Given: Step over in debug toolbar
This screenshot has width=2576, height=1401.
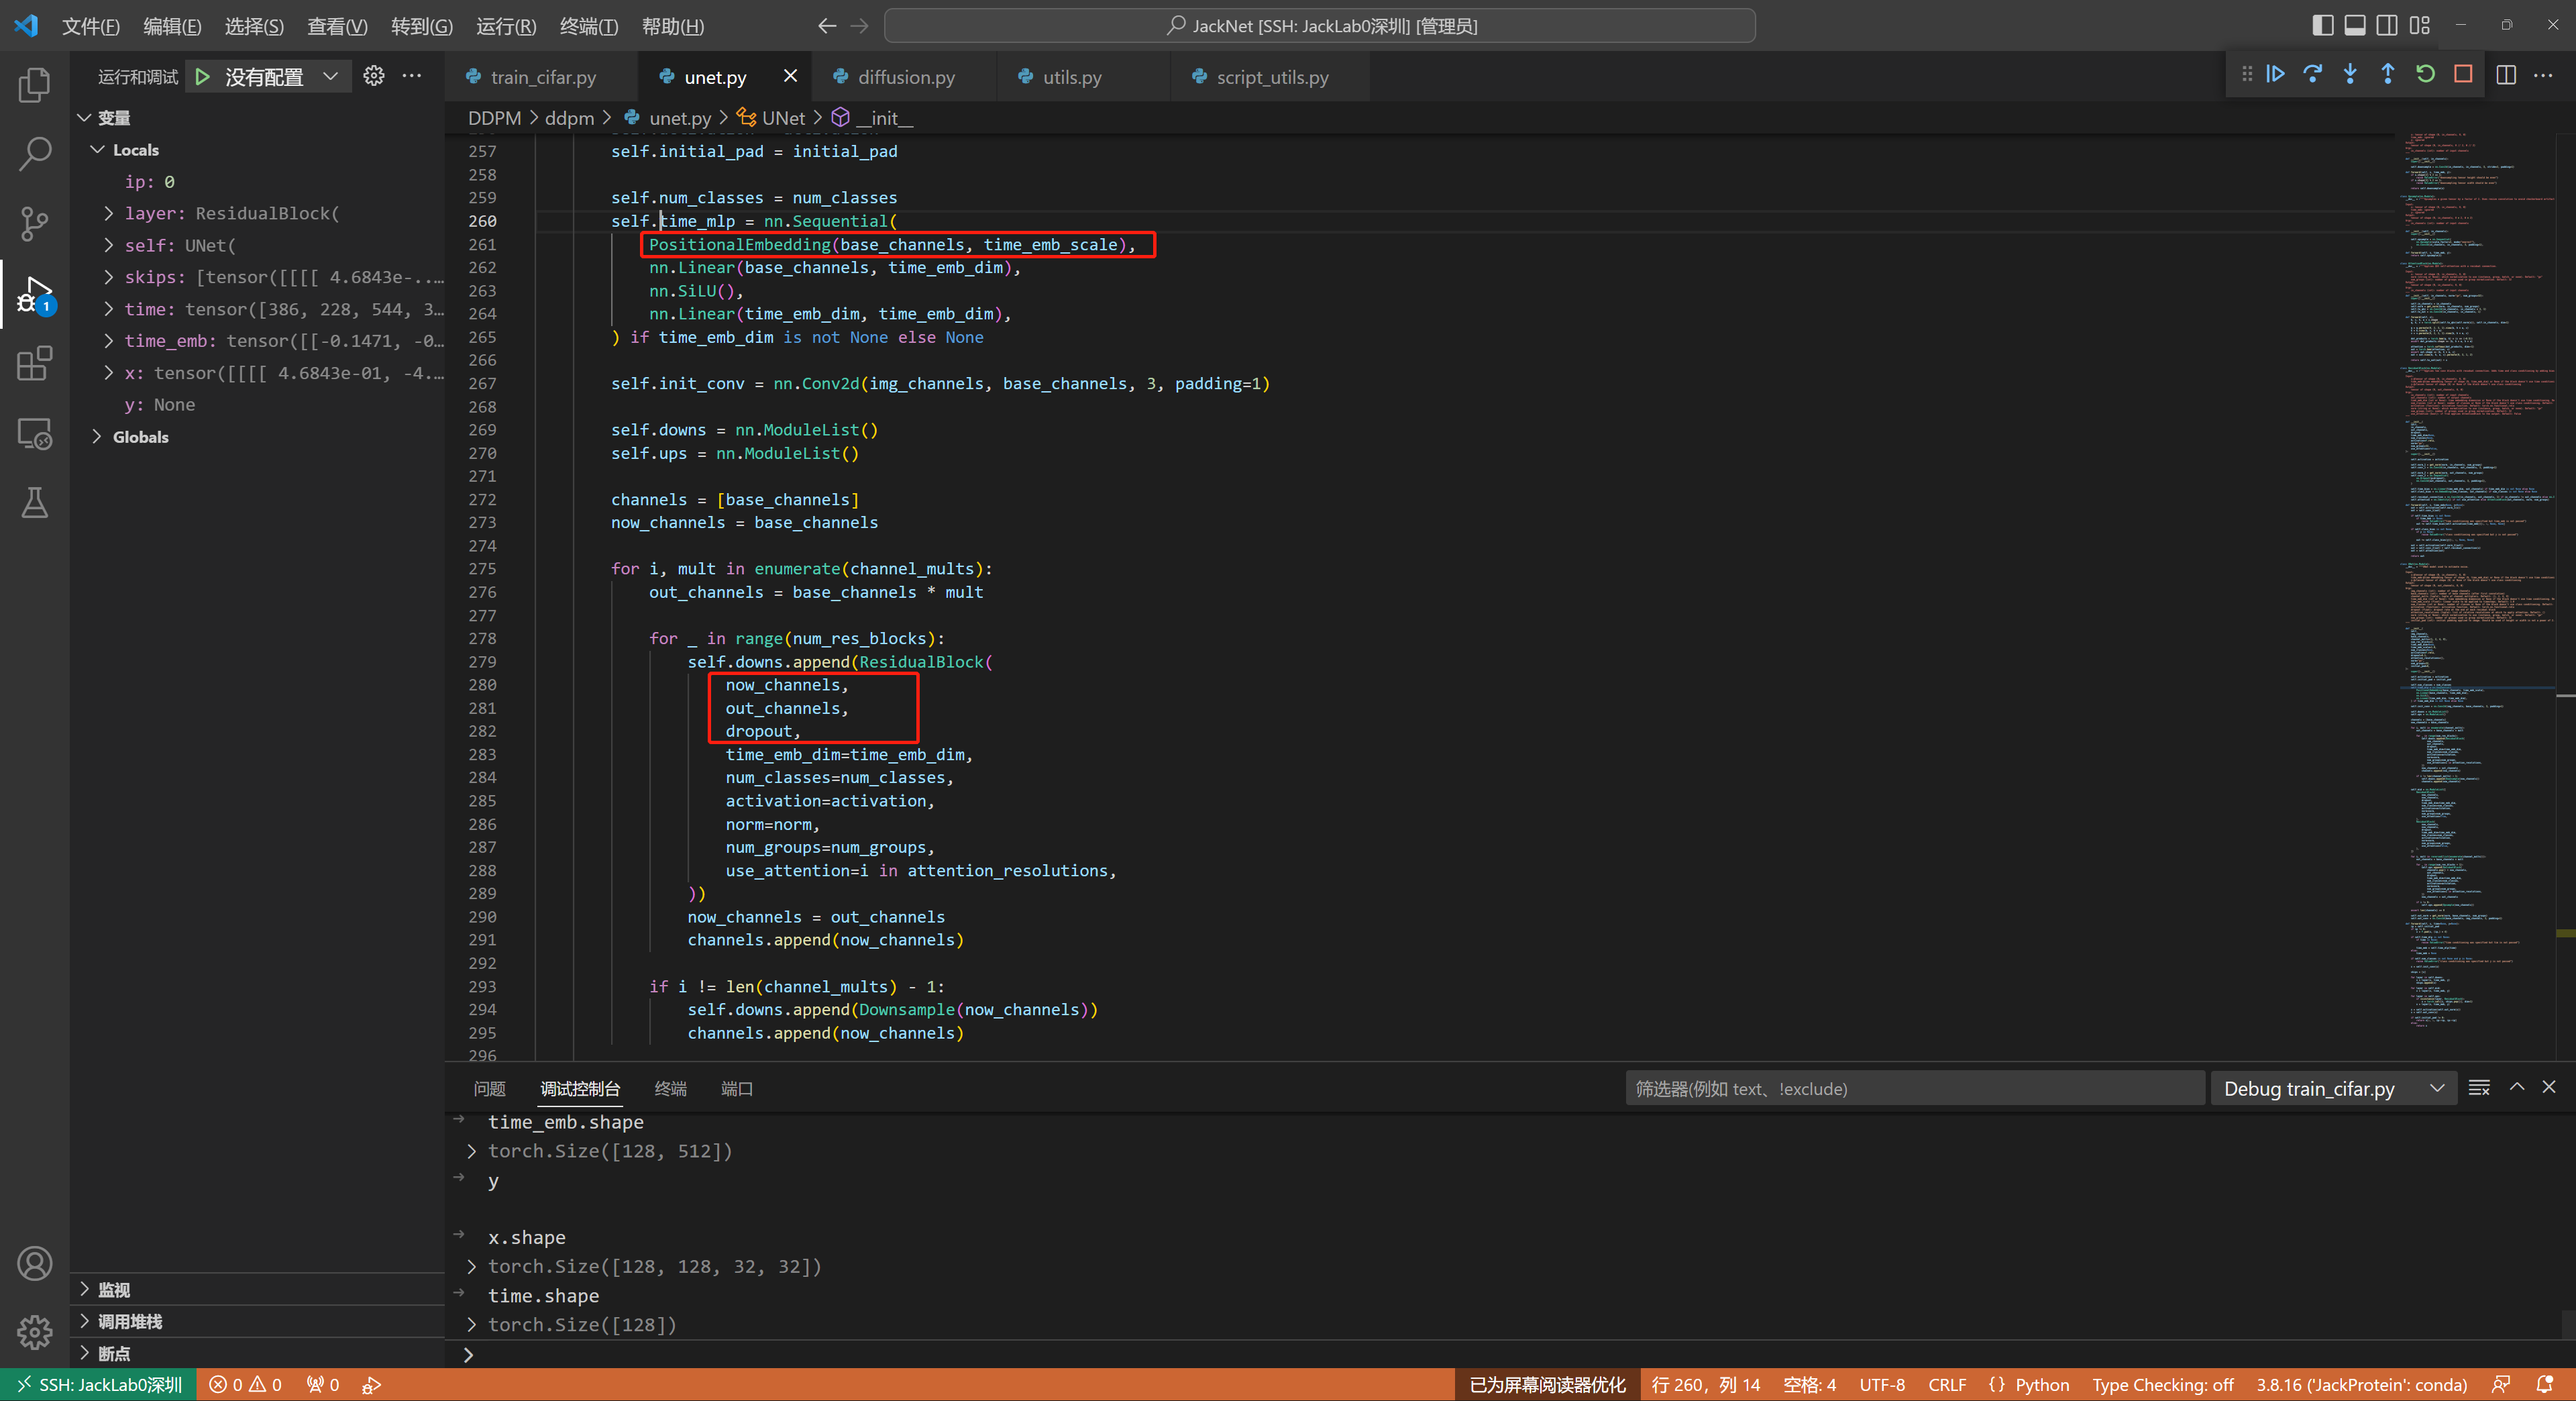Looking at the screenshot, I should [2313, 74].
